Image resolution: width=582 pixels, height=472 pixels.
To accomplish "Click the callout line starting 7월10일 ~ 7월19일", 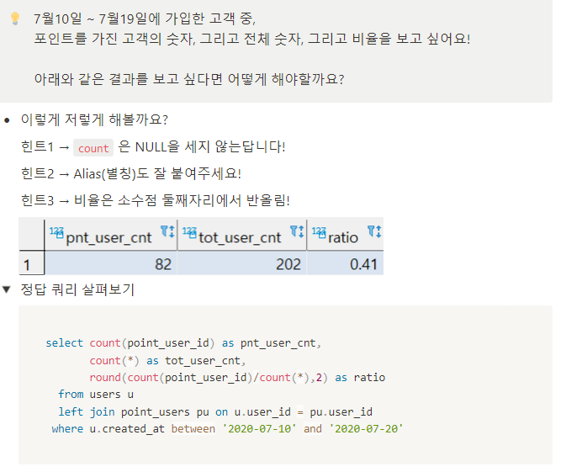I will (x=145, y=19).
